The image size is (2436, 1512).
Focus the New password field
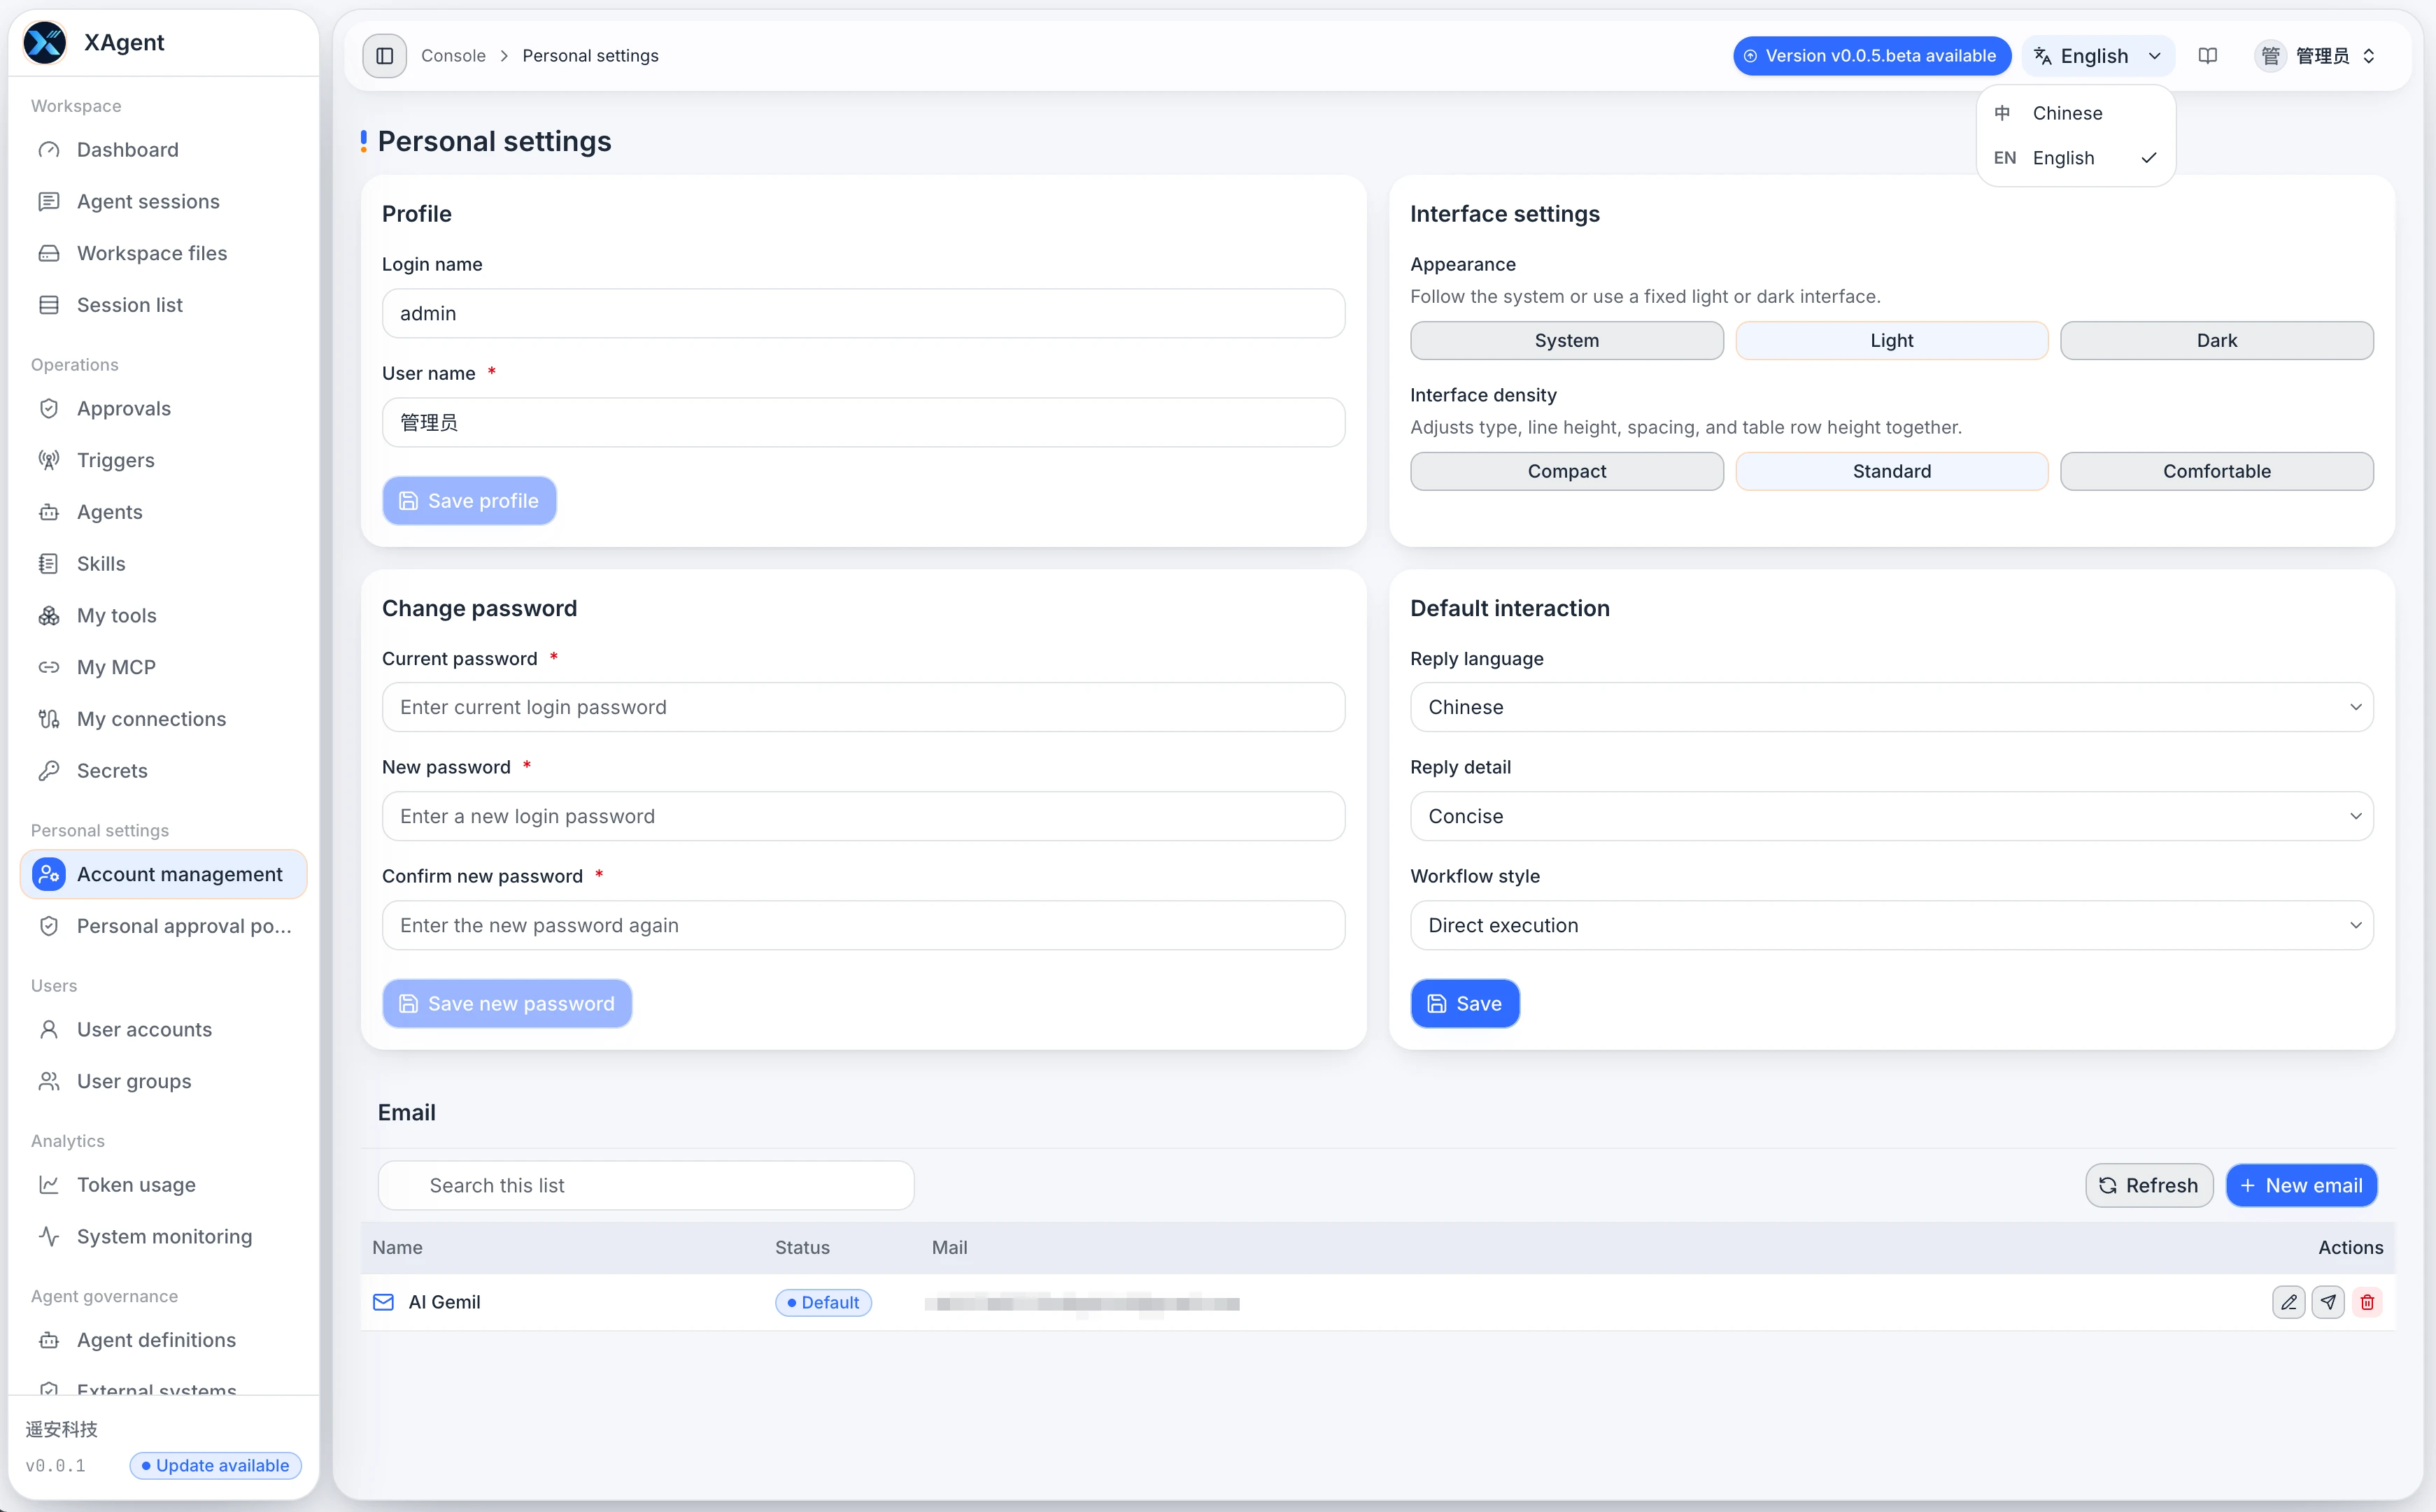coord(863,816)
